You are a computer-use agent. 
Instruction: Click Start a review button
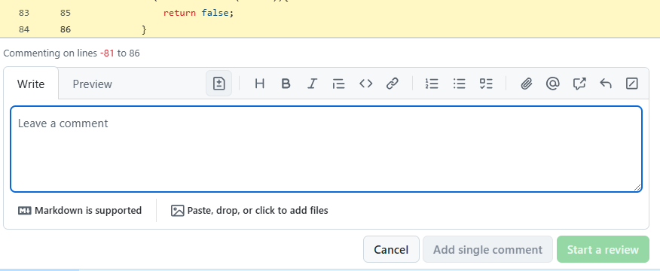(603, 249)
